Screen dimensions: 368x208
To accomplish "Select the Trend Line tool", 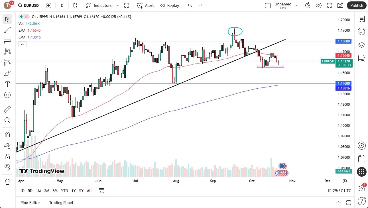I will (x=7, y=30).
